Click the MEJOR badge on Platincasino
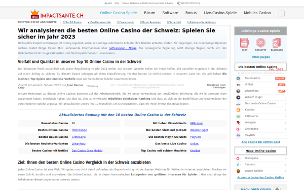The image size is (304, 190). click(x=280, y=79)
